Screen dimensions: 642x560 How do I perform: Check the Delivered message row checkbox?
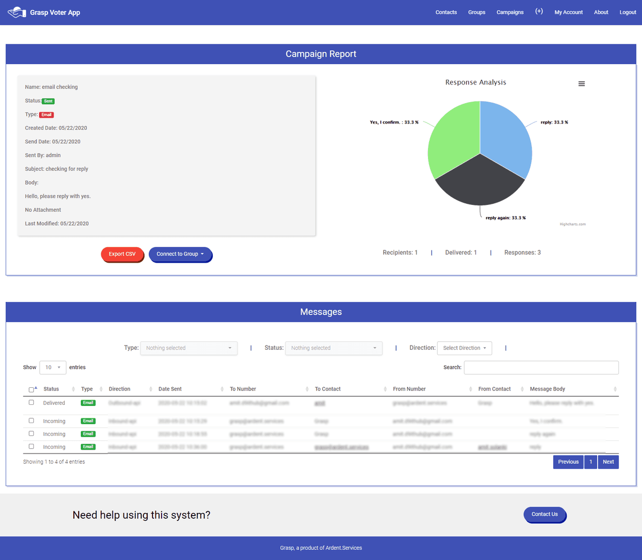[x=31, y=402]
